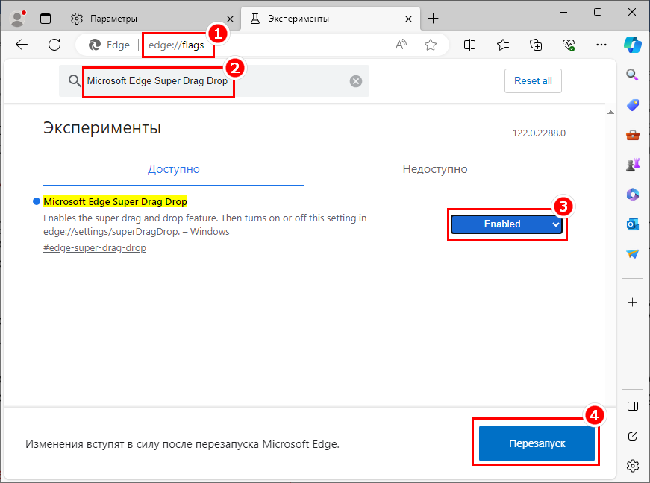The height and width of the screenshot is (483, 650).
Task: Close the Эксперименты tab
Action: (408, 19)
